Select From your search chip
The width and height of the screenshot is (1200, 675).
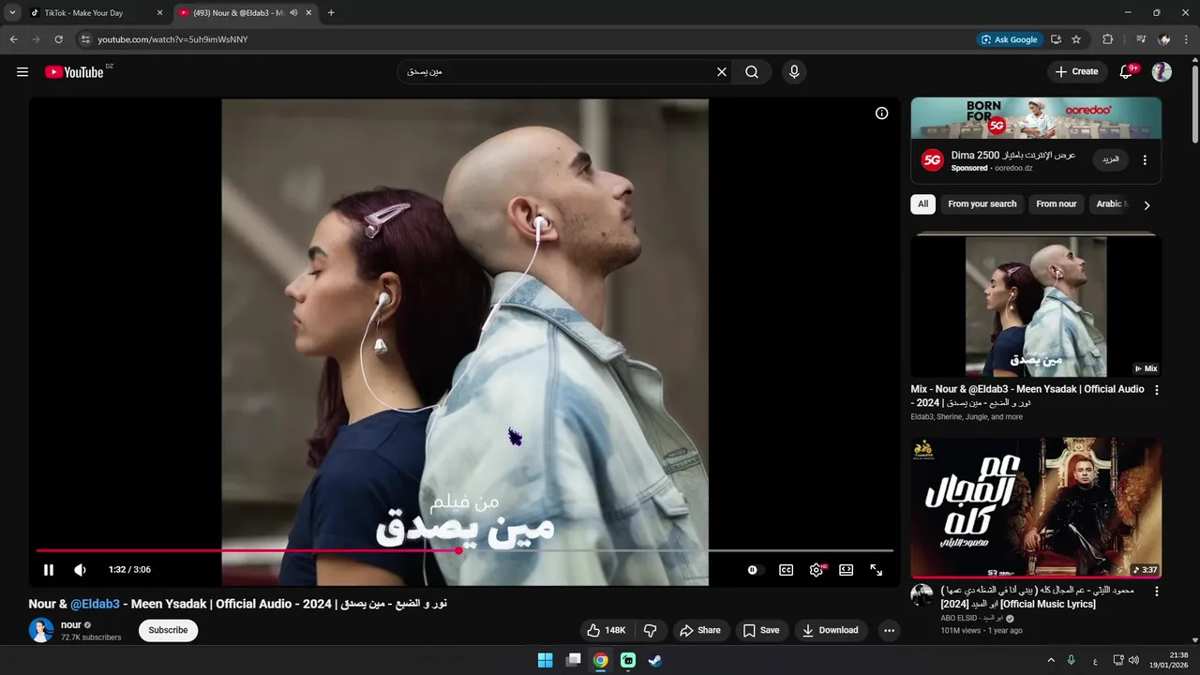982,204
